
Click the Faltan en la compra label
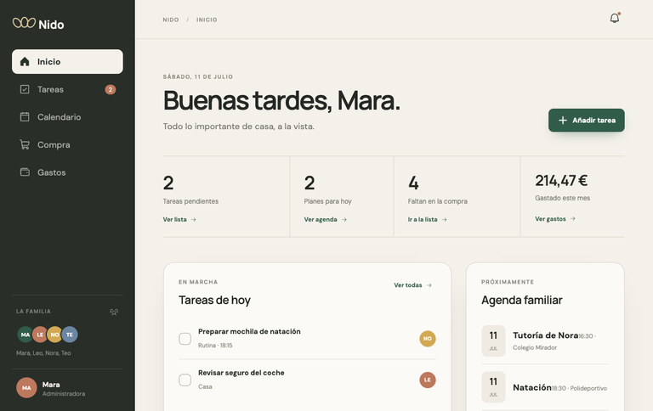pyautogui.click(x=437, y=201)
